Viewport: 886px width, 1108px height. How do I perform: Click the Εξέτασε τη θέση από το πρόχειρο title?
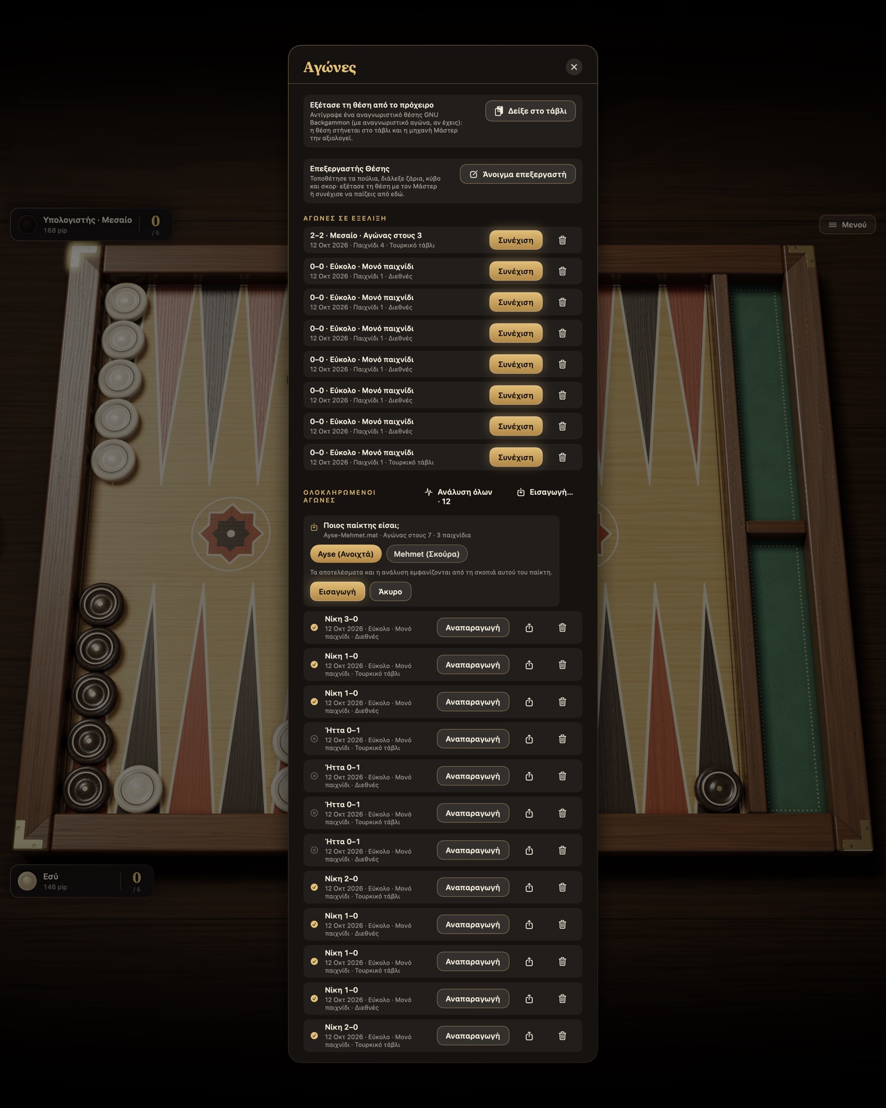372,105
